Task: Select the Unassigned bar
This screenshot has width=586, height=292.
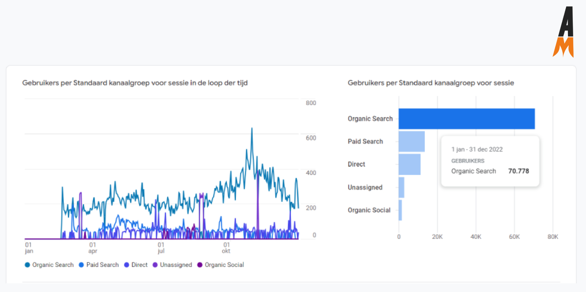Action: click(401, 187)
